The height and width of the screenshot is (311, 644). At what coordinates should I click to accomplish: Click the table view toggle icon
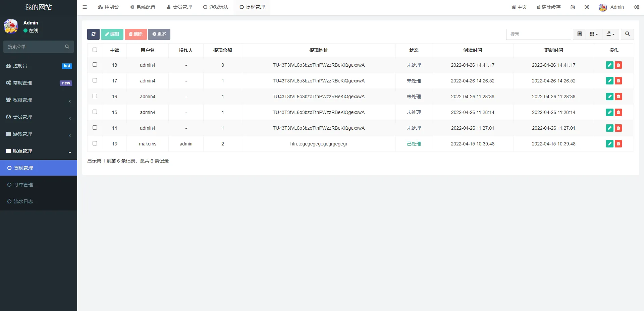pyautogui.click(x=579, y=34)
